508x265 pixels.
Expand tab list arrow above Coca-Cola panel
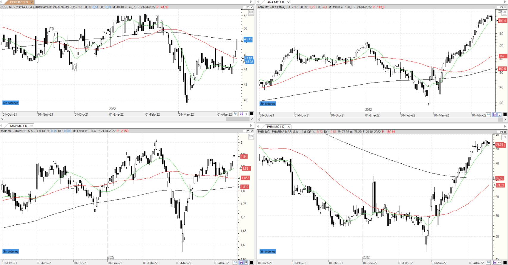point(251,2)
